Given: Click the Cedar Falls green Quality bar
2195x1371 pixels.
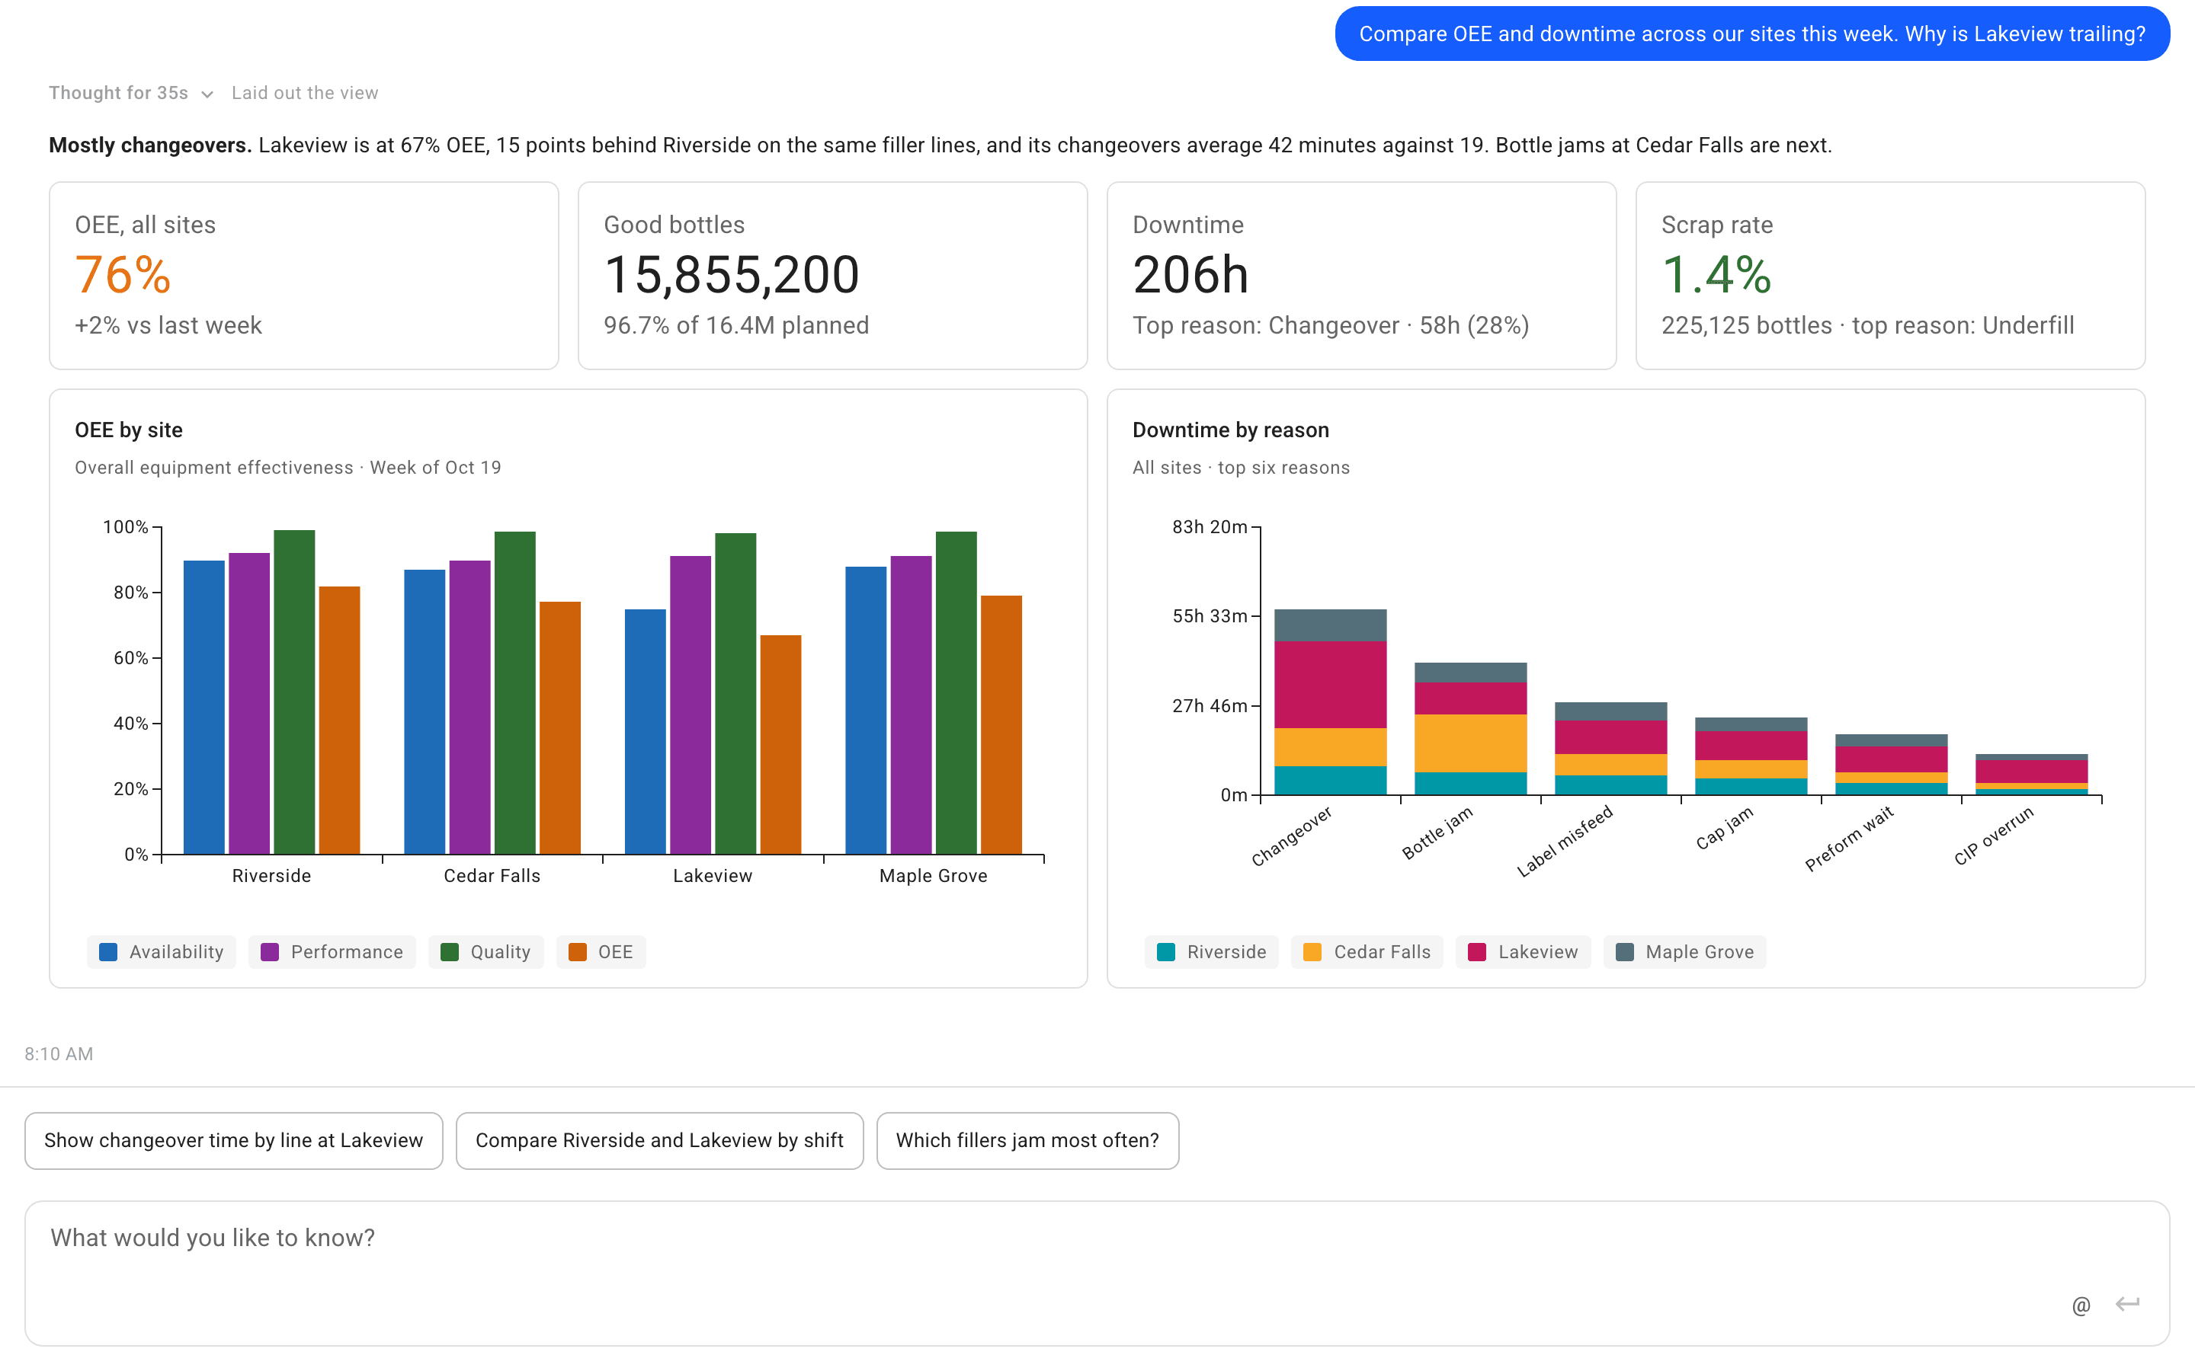Looking at the screenshot, I should point(515,693).
